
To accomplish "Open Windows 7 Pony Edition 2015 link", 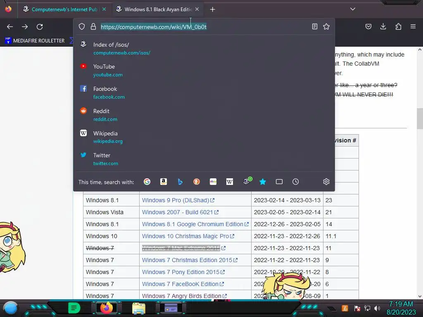I will click(183, 272).
